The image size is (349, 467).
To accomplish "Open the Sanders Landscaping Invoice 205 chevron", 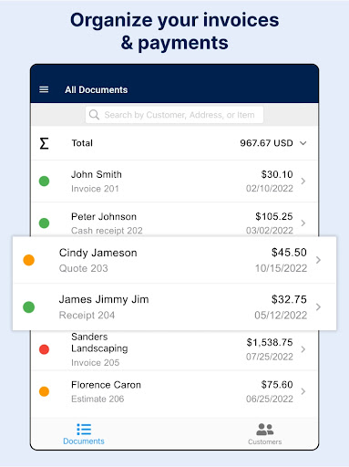I will (303, 349).
